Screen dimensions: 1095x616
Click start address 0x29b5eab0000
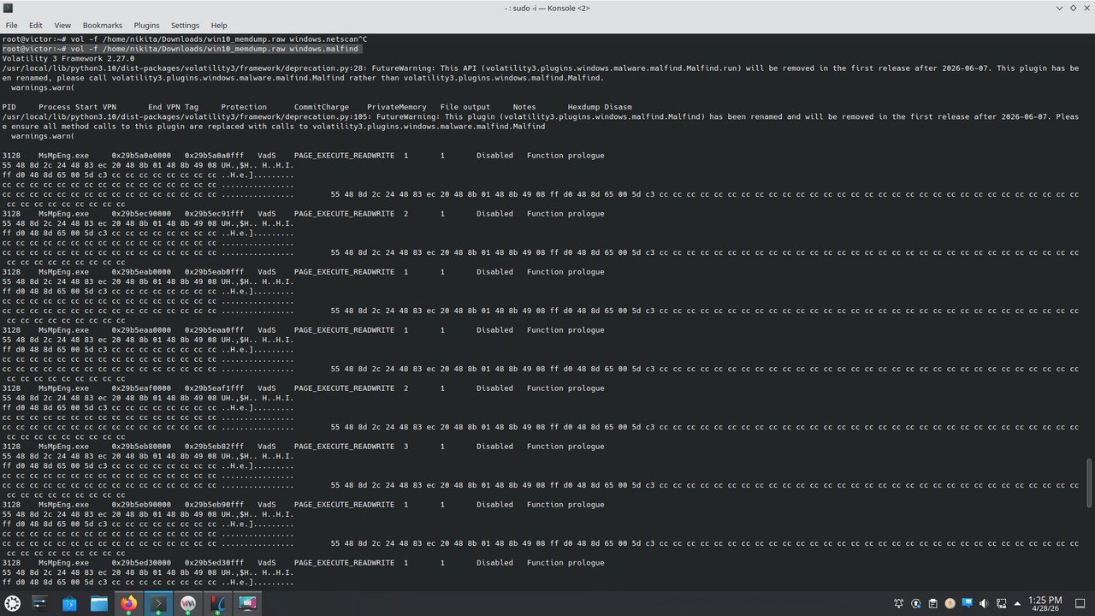click(x=141, y=272)
